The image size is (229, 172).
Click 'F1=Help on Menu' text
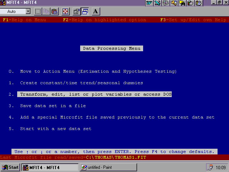click(24, 20)
